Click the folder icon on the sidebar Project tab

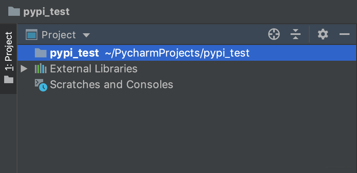9,79
